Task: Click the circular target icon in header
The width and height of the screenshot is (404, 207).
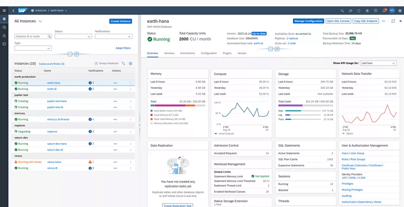Action: coord(367,11)
